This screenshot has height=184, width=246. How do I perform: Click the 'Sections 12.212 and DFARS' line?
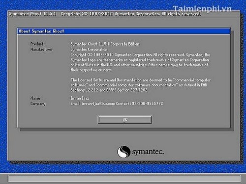click(x=110, y=90)
